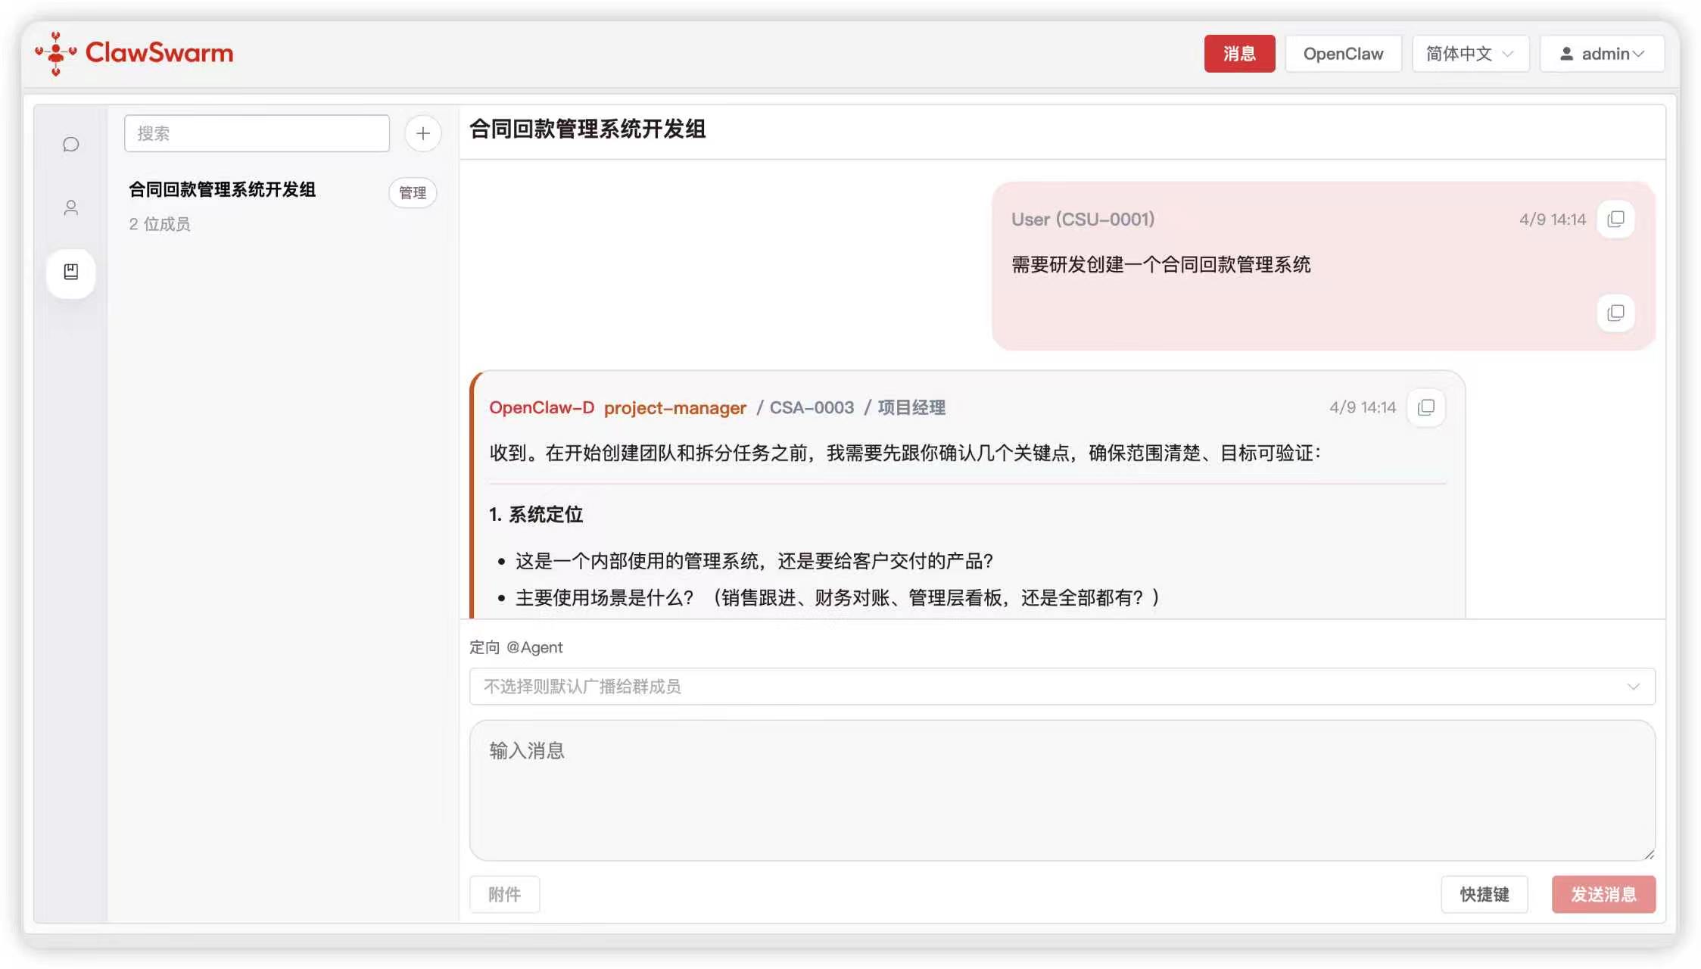Viewport: 1701px width, 969px height.
Task: Open the 简体中文 language dropdown
Action: coord(1470,54)
